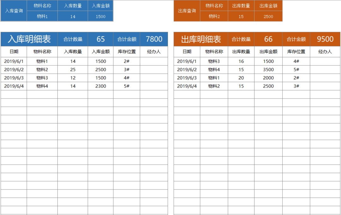Select location 4# in 出库明细表 物料3 row
This screenshot has height=215, width=341.
pyautogui.click(x=296, y=61)
